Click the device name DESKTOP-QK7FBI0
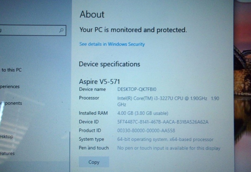 pyautogui.click(x=137, y=89)
